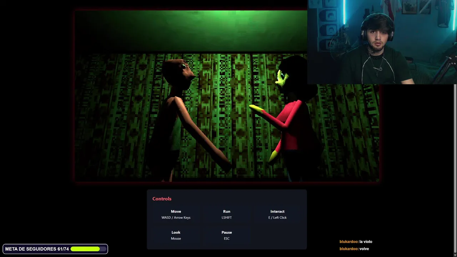Click the 'Run' control label
Screen dimensions: 457x257
227,211
